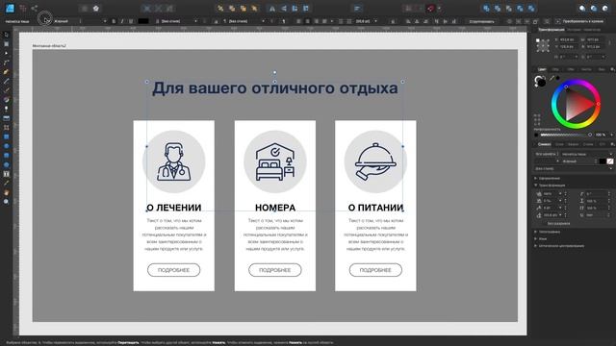Toggle the aspect ratio lock in Transform

pyautogui.click(x=609, y=43)
